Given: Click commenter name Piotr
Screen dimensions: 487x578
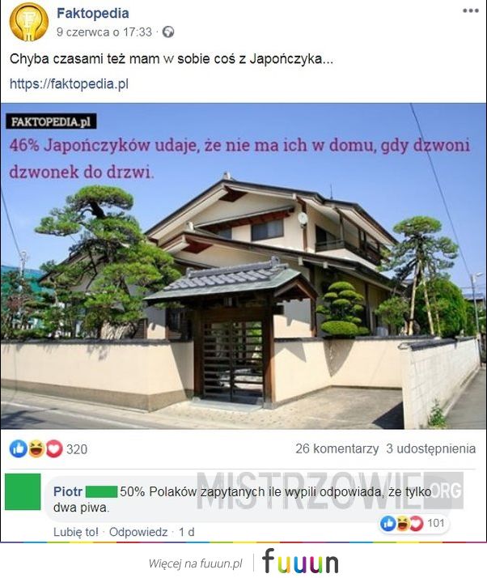Looking at the screenshot, I should point(68,491).
